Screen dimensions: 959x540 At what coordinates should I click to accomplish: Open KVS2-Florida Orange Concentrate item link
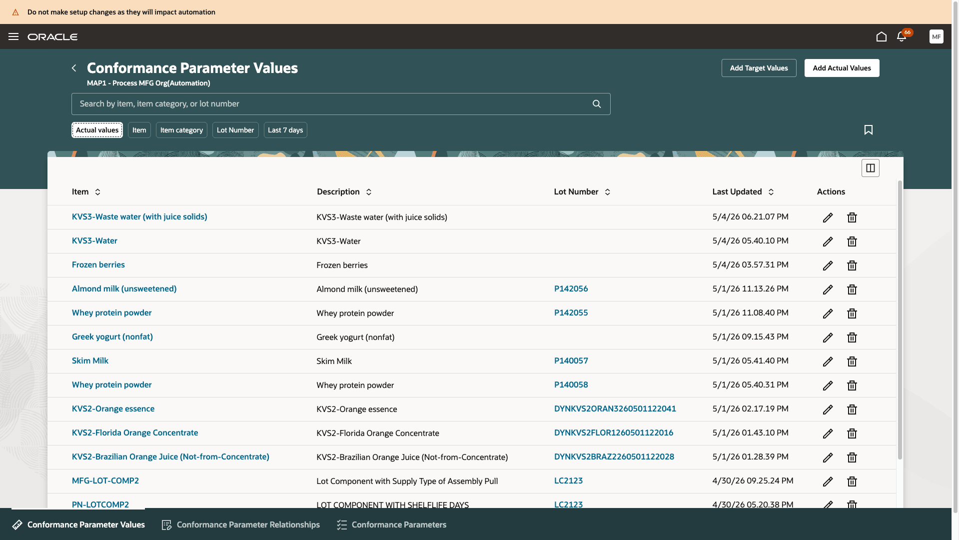tap(135, 432)
